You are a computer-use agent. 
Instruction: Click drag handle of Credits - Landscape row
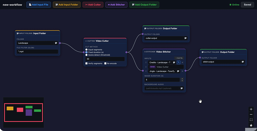(146, 62)
